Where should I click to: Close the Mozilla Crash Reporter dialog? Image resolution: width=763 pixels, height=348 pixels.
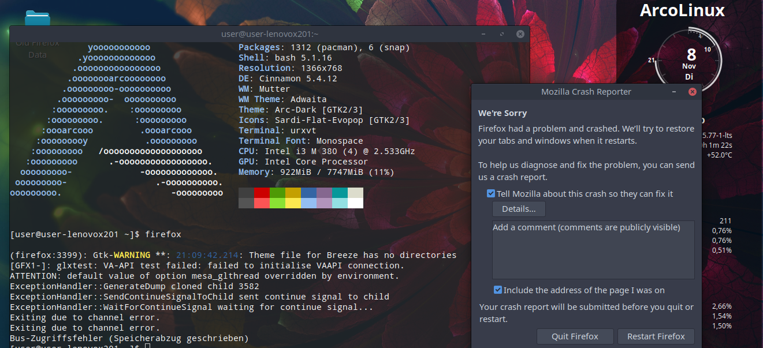pos(692,92)
